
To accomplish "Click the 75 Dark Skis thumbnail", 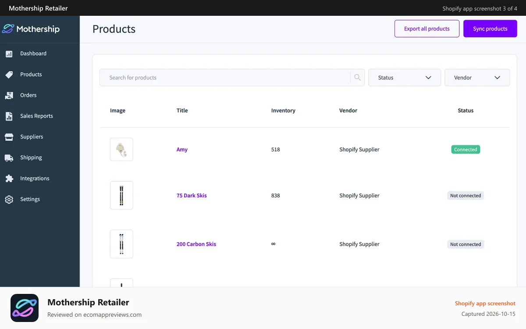I will click(x=121, y=196).
